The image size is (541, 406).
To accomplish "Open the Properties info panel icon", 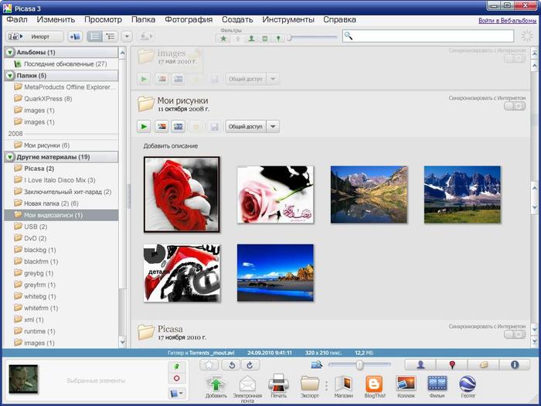I will (515, 364).
